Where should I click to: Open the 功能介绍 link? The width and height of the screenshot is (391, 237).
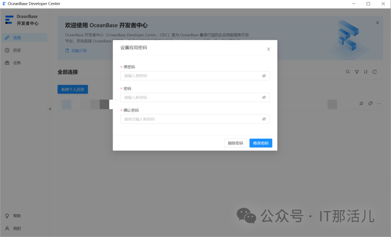(76, 51)
